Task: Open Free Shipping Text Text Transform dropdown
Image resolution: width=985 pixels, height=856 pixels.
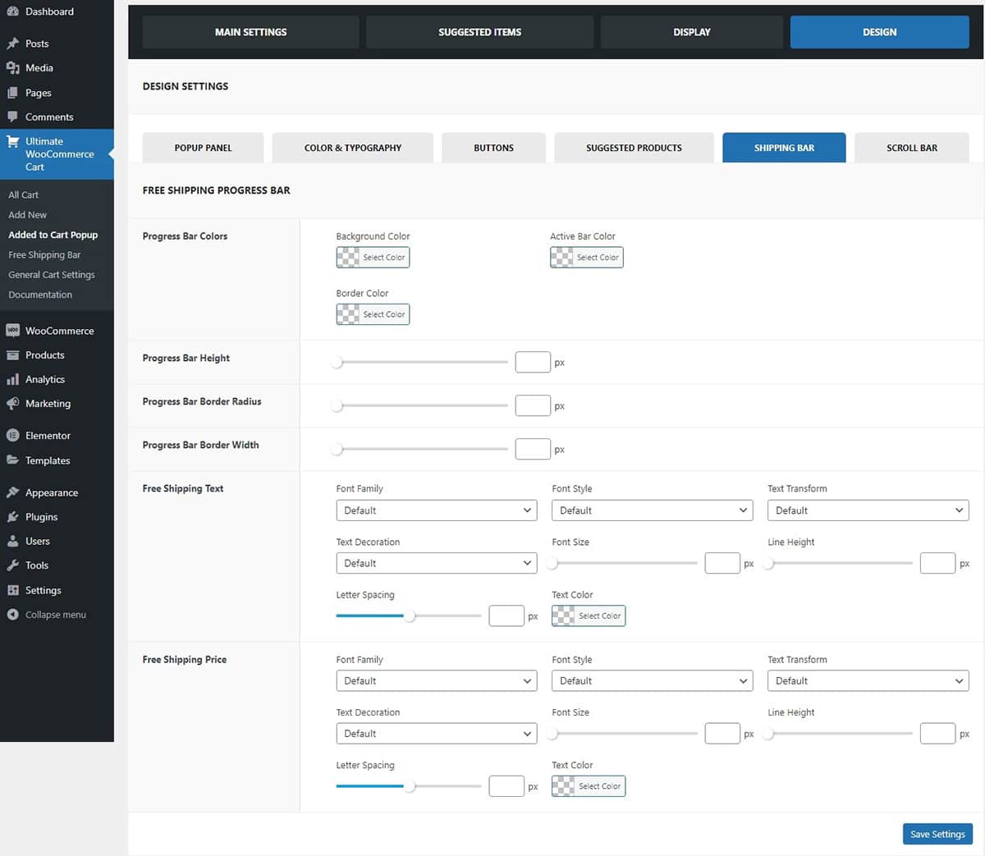Action: click(868, 510)
